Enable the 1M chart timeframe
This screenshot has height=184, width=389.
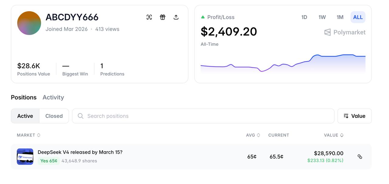coord(340,17)
